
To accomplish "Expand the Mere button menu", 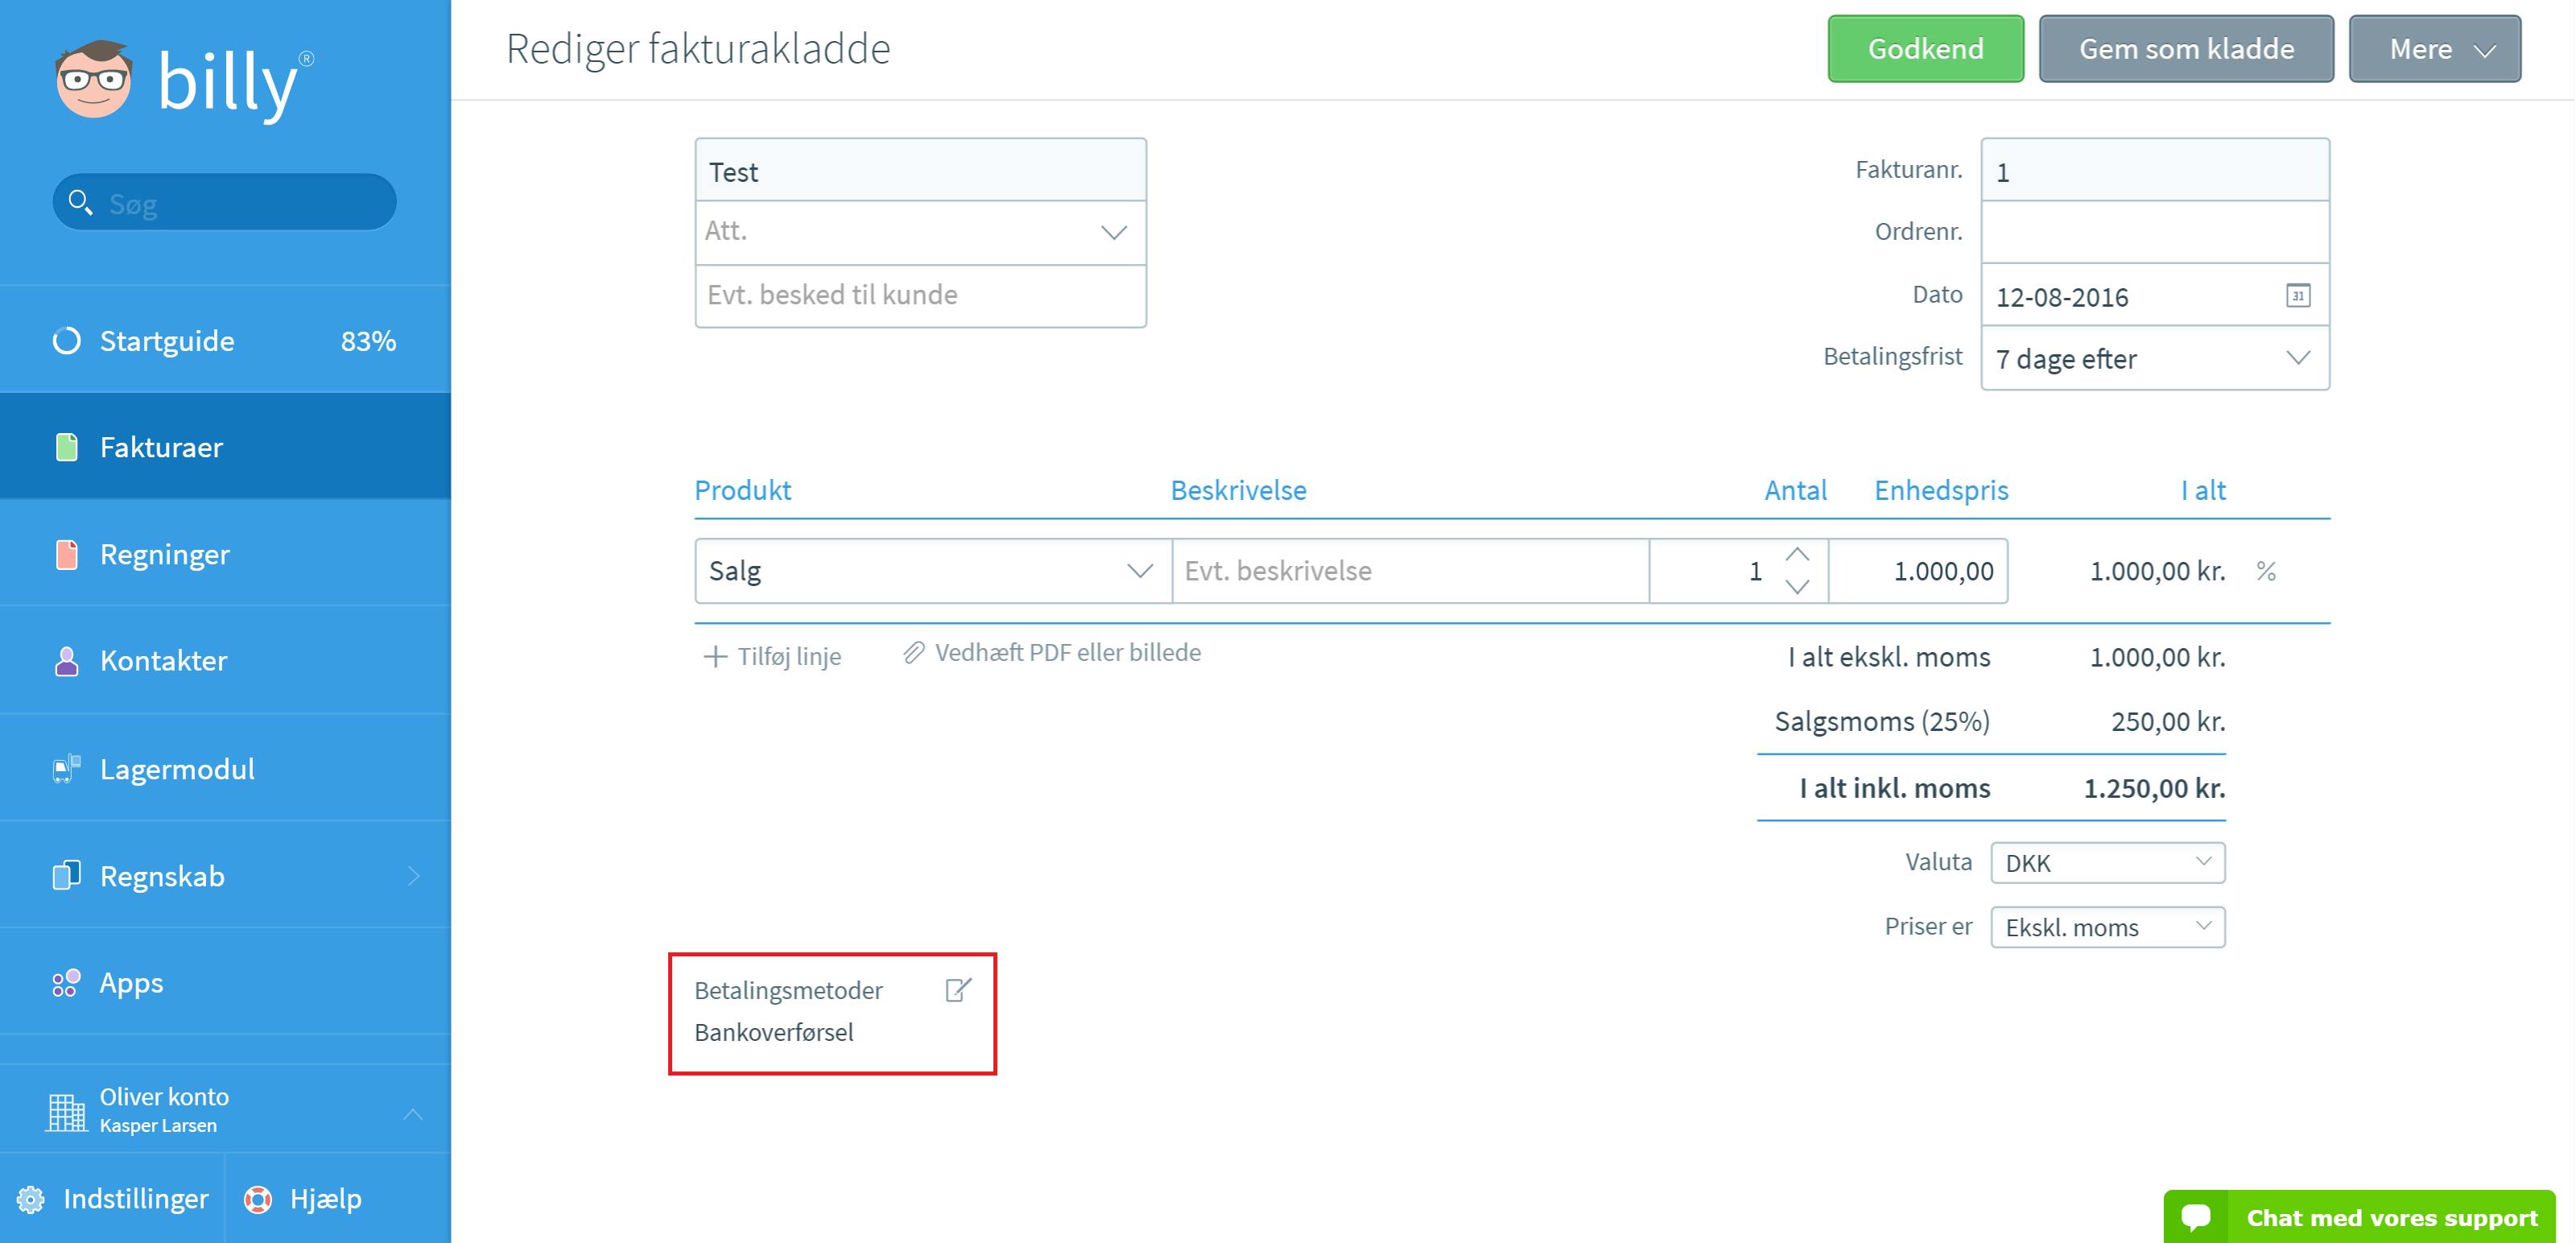I will pyautogui.click(x=2434, y=49).
